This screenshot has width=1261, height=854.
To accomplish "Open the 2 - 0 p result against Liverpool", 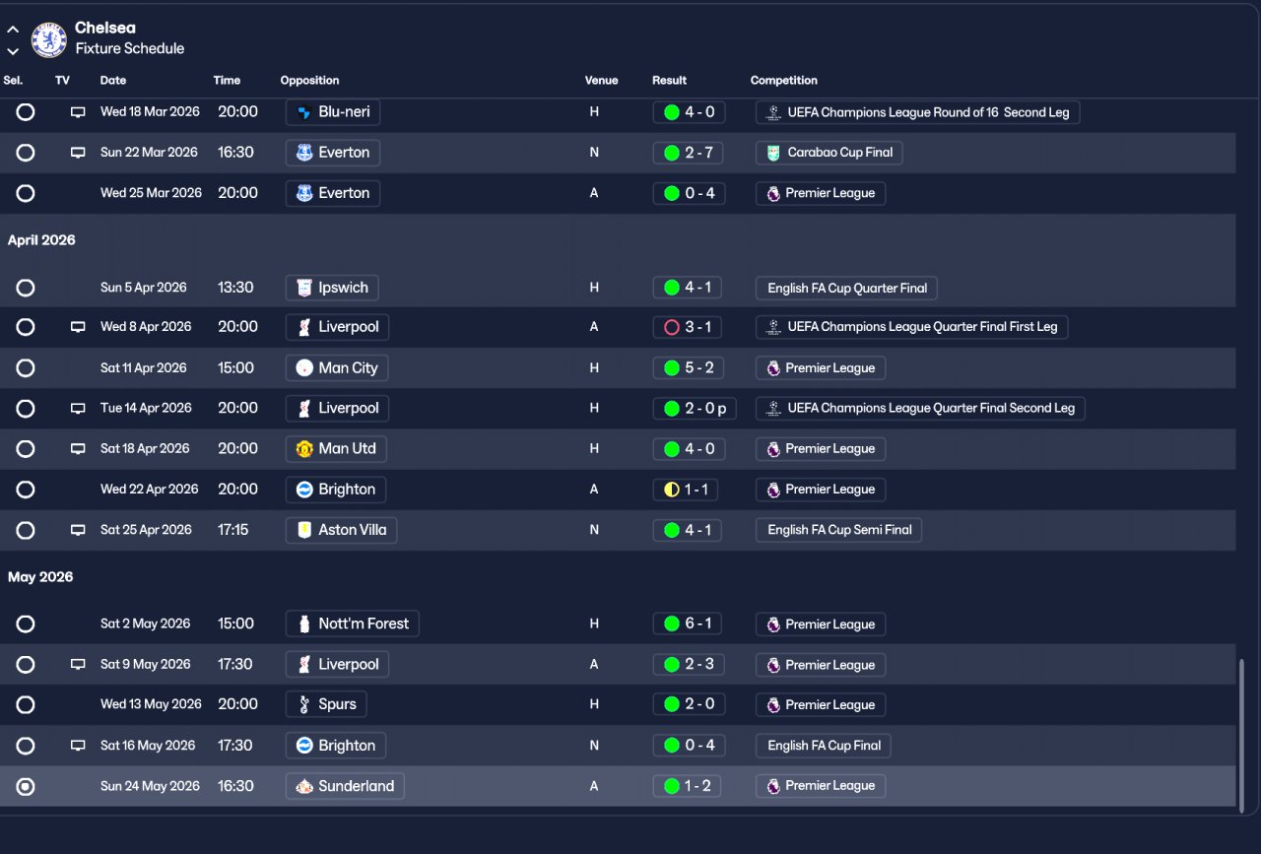I will pos(695,408).
